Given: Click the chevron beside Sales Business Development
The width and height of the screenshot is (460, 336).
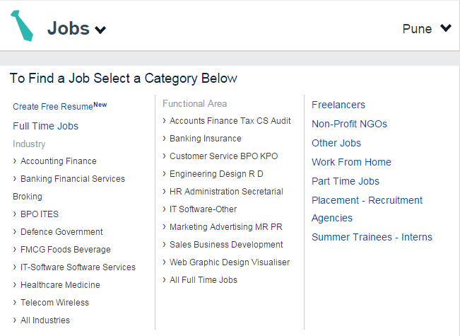Looking at the screenshot, I should pyautogui.click(x=164, y=245).
